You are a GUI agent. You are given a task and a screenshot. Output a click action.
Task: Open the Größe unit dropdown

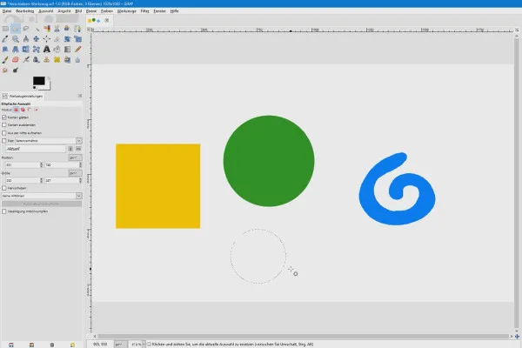[x=75, y=173]
